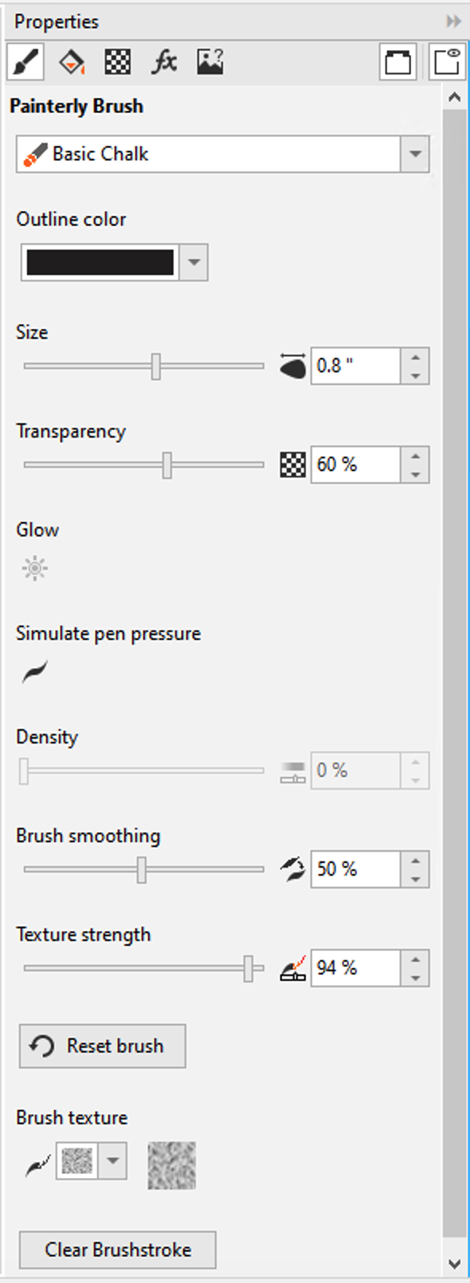The image size is (470, 1283).
Task: Switch to the Fill properties tab
Action: pos(72,62)
